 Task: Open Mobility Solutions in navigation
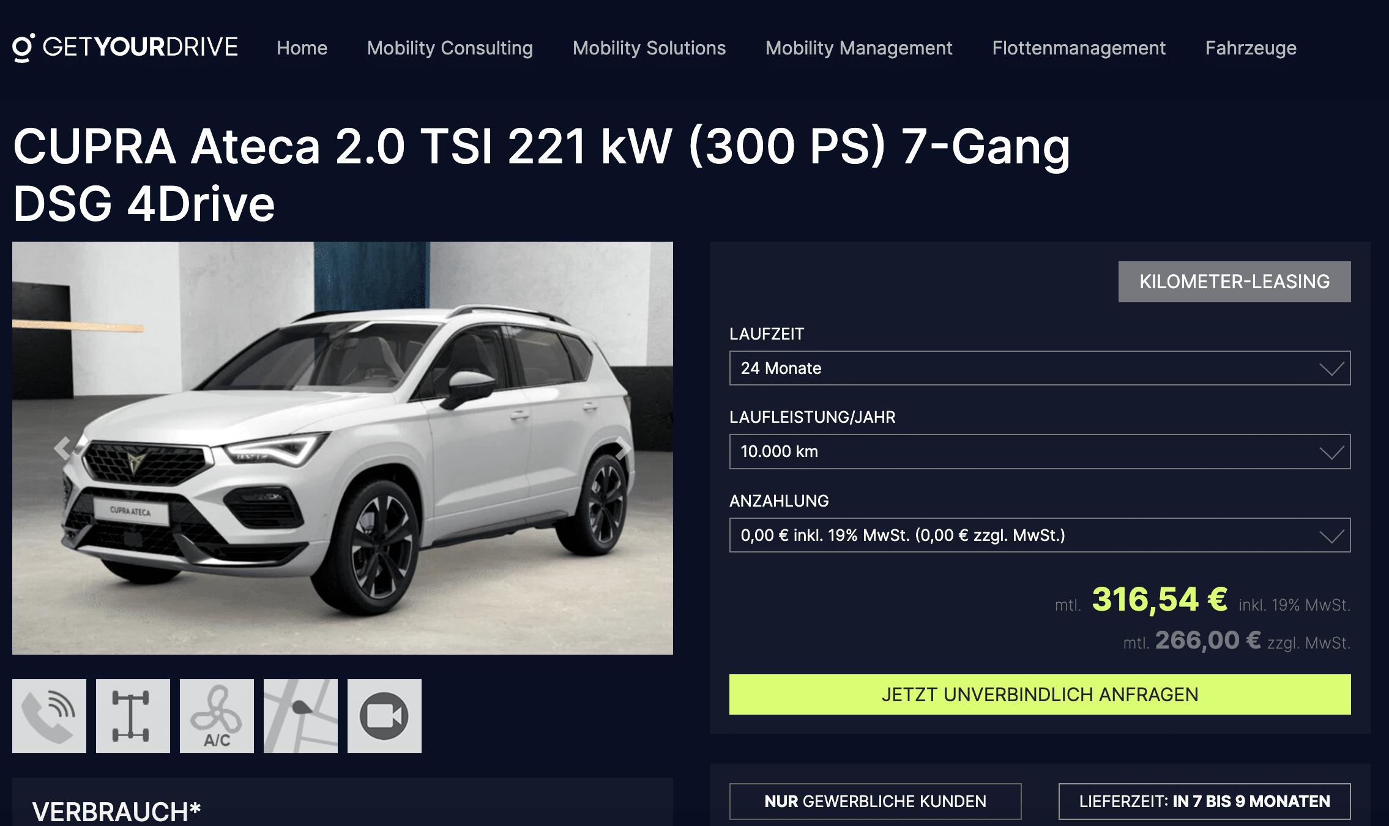coord(649,48)
